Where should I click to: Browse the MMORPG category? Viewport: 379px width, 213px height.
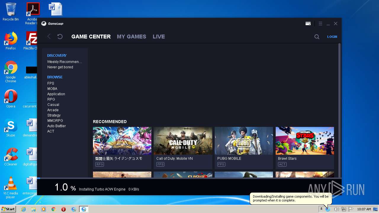55,121
